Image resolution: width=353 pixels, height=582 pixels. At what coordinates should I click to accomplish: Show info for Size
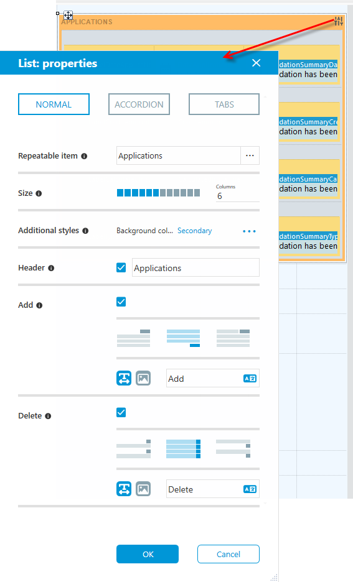pyautogui.click(x=39, y=193)
